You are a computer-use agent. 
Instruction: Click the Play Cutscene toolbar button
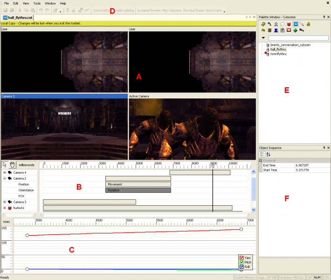tap(172, 10)
